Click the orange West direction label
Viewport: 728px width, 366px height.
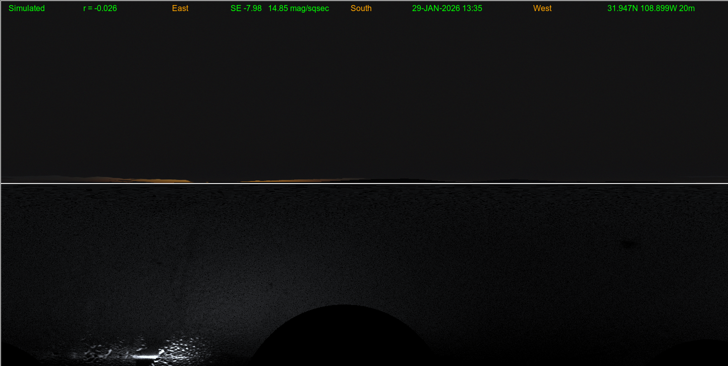[542, 9]
